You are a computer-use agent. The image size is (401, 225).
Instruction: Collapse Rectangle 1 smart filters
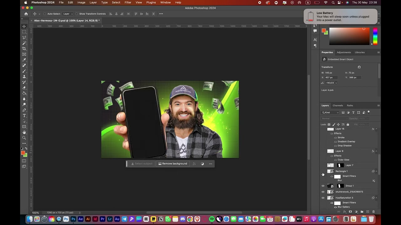376,171
